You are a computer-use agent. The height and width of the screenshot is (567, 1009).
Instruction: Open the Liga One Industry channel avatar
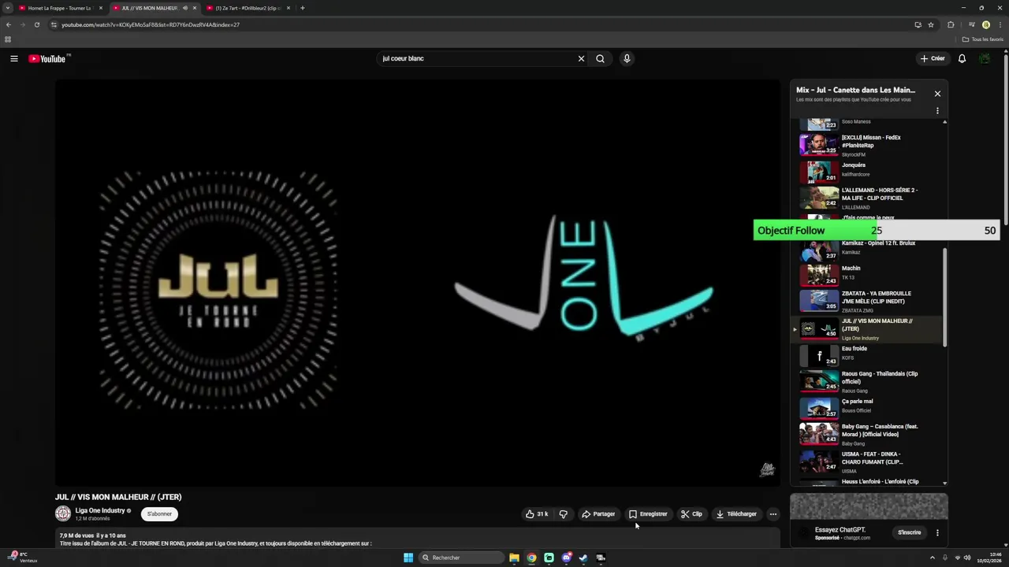click(63, 513)
